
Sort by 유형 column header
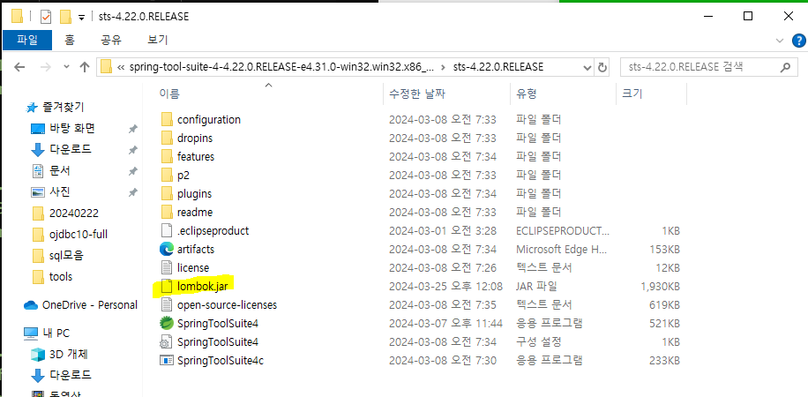526,94
